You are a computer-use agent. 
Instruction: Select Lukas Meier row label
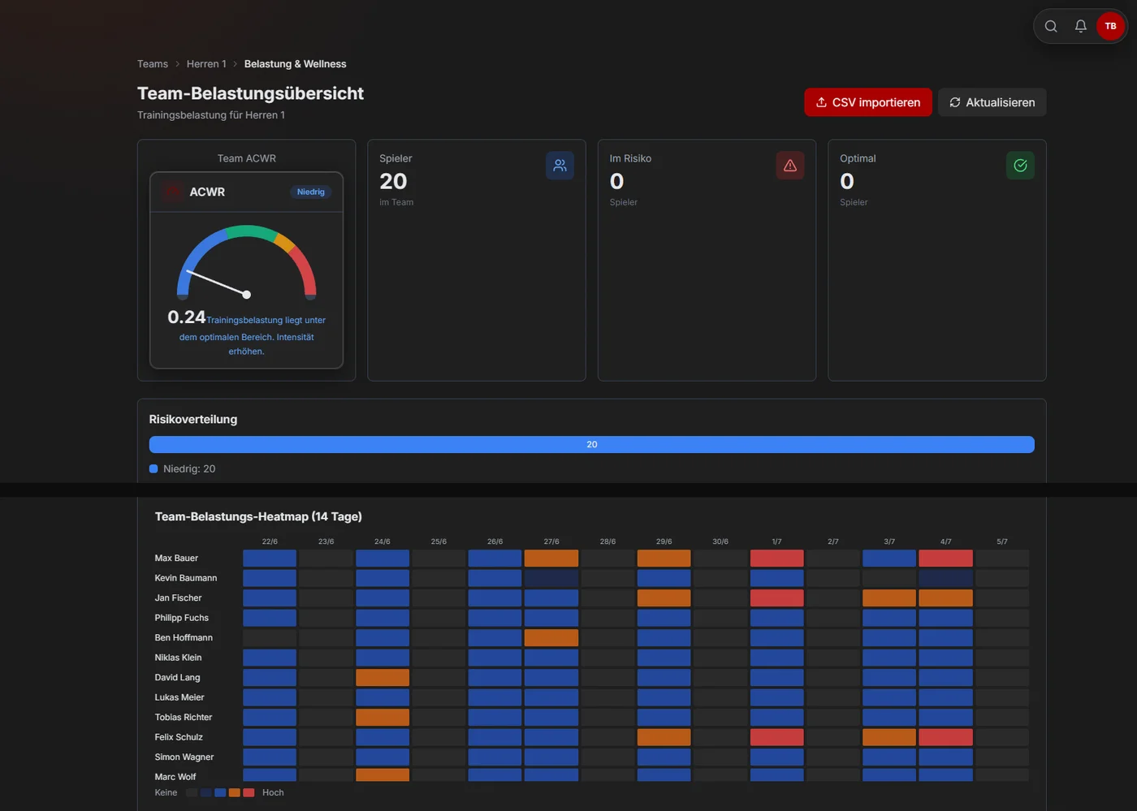click(x=179, y=697)
